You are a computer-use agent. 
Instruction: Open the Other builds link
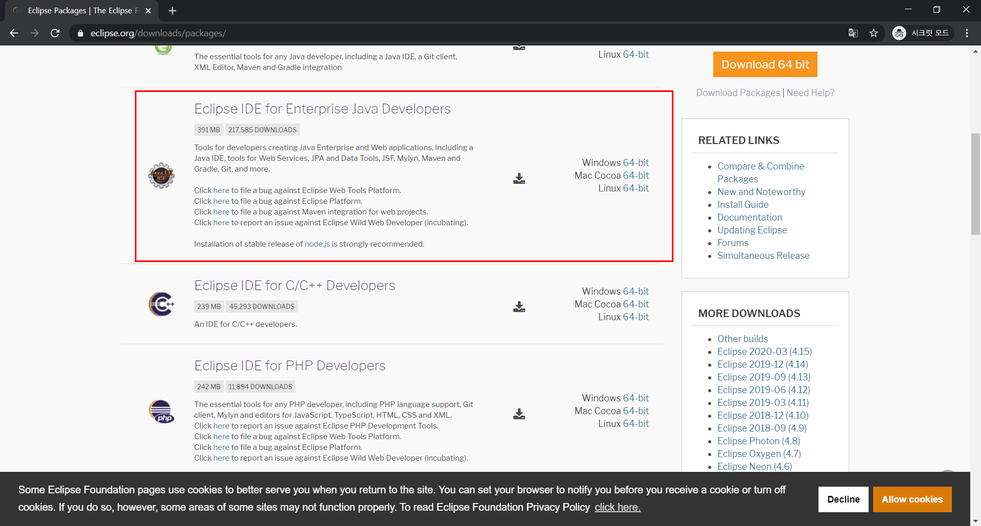[x=742, y=339]
